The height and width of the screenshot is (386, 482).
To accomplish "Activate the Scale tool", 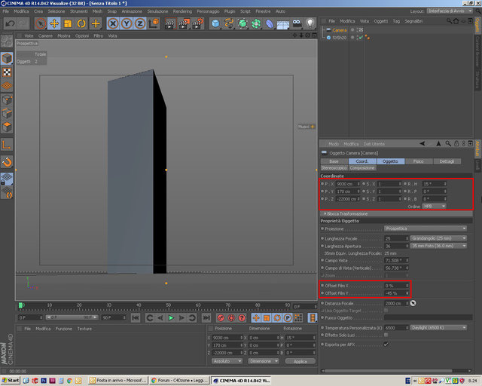I will click(x=68, y=23).
